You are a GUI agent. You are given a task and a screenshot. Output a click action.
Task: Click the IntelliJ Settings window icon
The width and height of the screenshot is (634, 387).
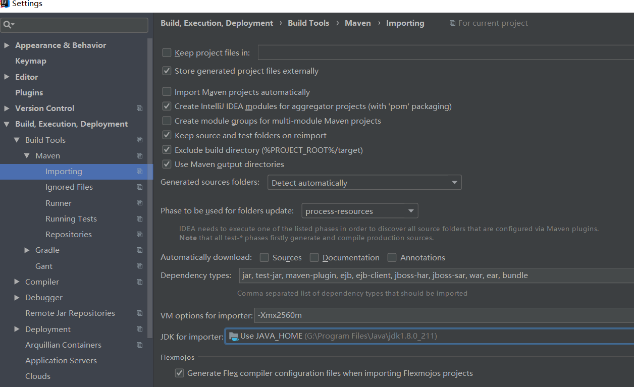(5, 4)
